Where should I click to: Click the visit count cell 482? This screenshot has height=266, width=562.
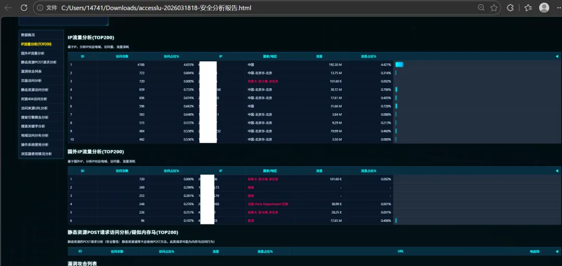(x=142, y=139)
